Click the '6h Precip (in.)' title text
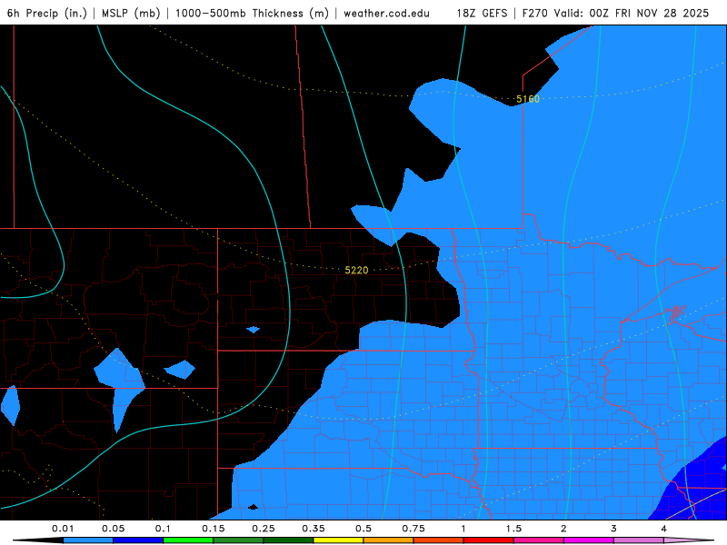Viewport: 727px width, 545px height. pos(47,13)
